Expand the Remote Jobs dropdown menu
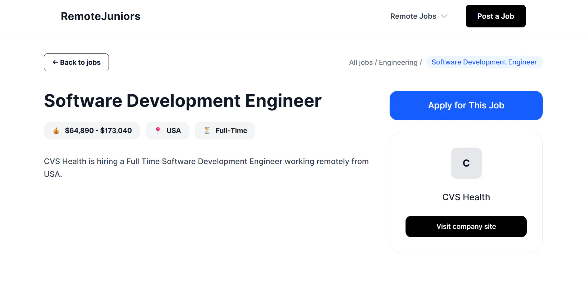The image size is (588, 283). 419,16
